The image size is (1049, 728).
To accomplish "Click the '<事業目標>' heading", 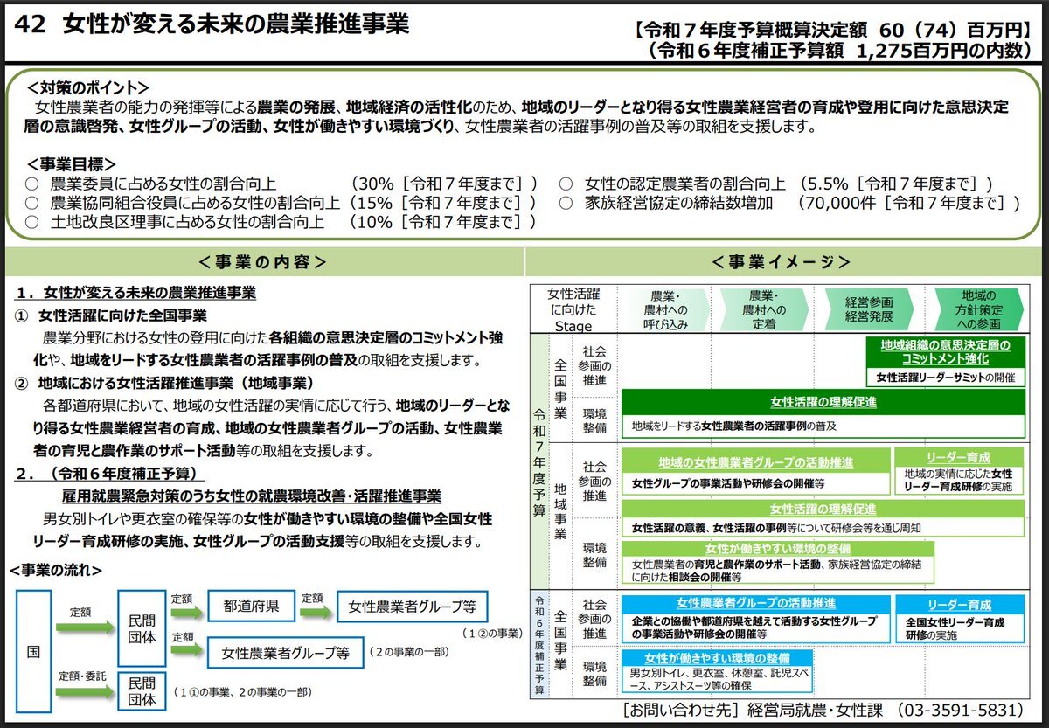I will [71, 164].
